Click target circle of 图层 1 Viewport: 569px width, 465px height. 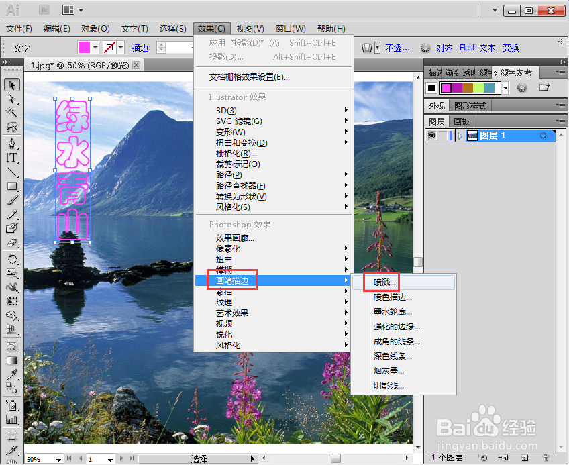tap(543, 136)
